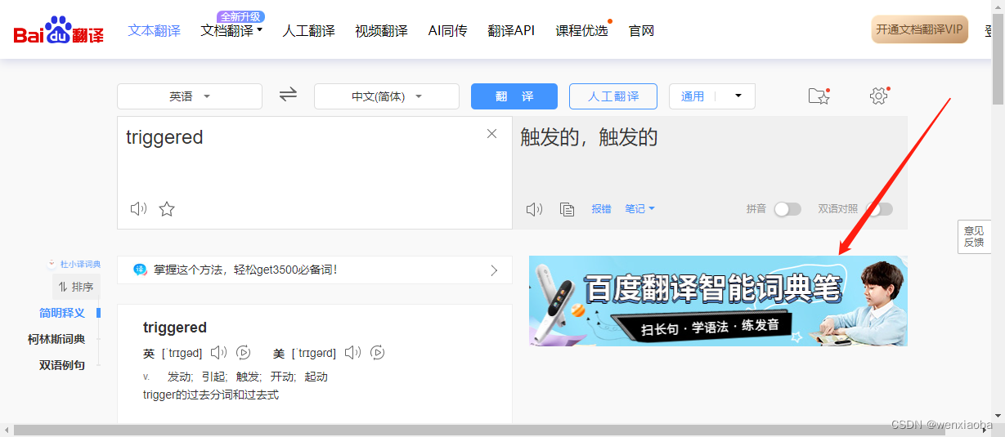The width and height of the screenshot is (1005, 437).
Task: Play translated result audio speaker icon
Action: (x=534, y=209)
